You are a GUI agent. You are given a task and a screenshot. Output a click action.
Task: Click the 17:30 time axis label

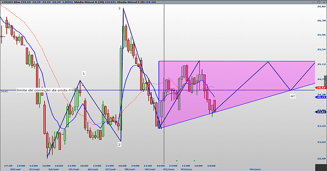(8, 166)
